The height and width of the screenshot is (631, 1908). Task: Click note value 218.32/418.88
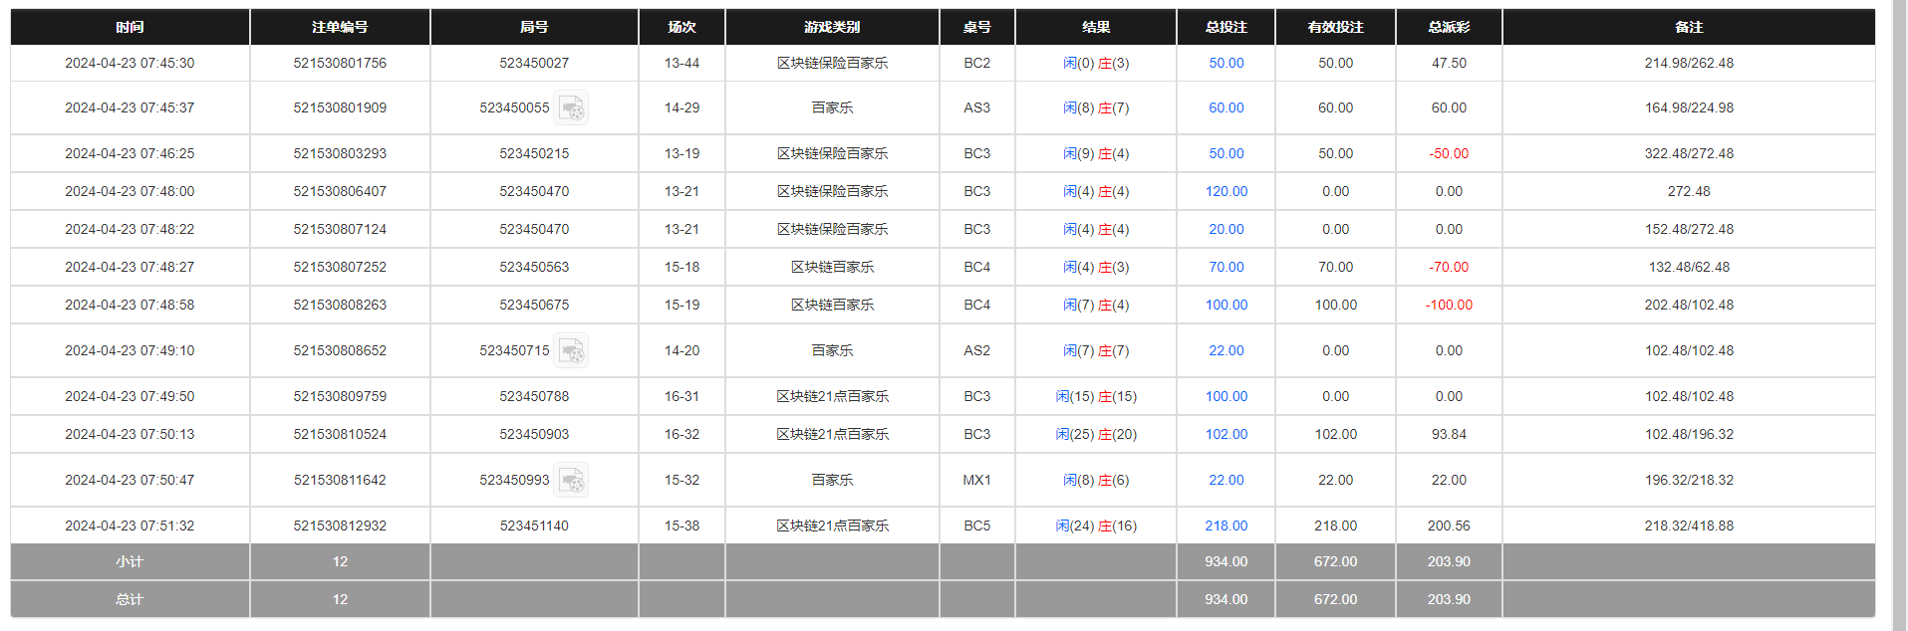(x=1689, y=526)
